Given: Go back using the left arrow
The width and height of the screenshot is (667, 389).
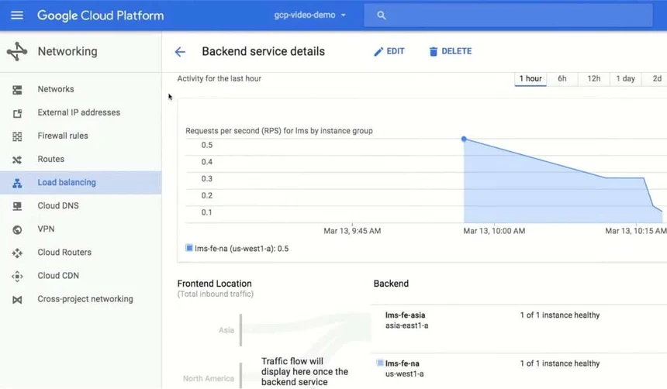Looking at the screenshot, I should coord(180,52).
